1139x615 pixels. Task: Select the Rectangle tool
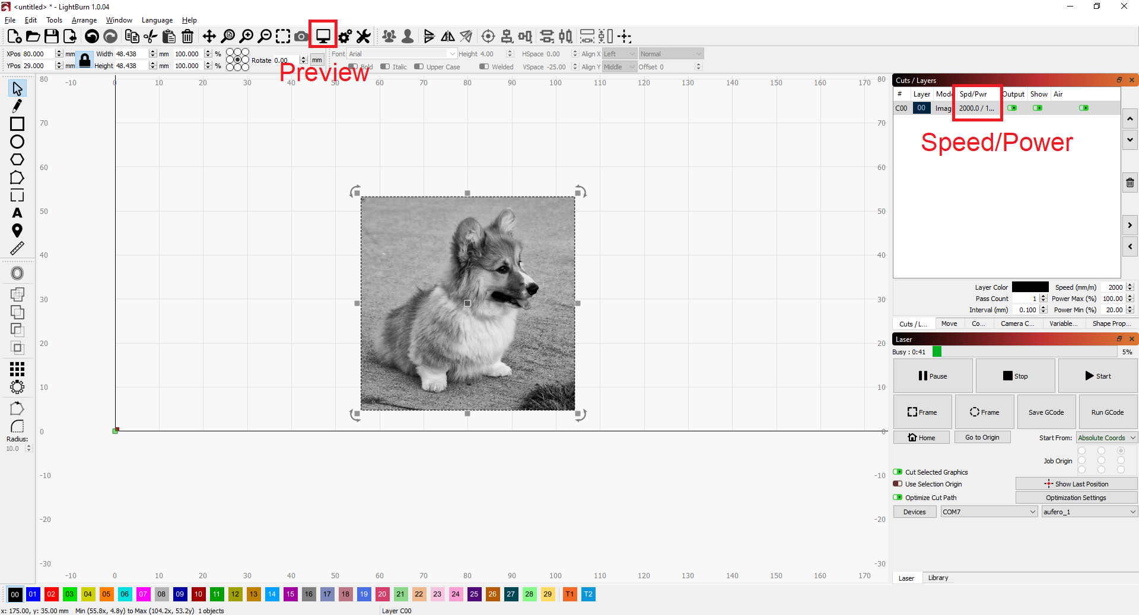(17, 124)
